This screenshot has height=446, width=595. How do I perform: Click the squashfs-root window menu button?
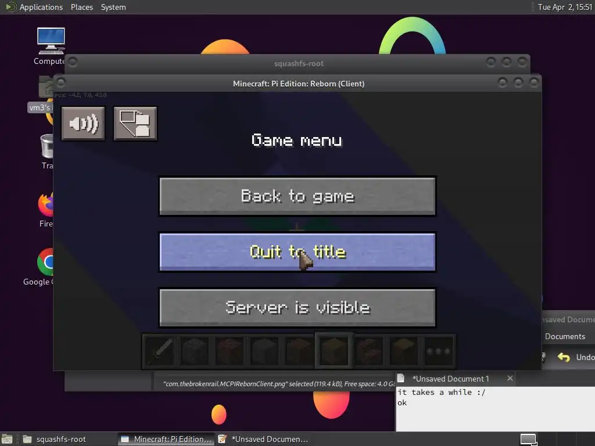pos(73,62)
